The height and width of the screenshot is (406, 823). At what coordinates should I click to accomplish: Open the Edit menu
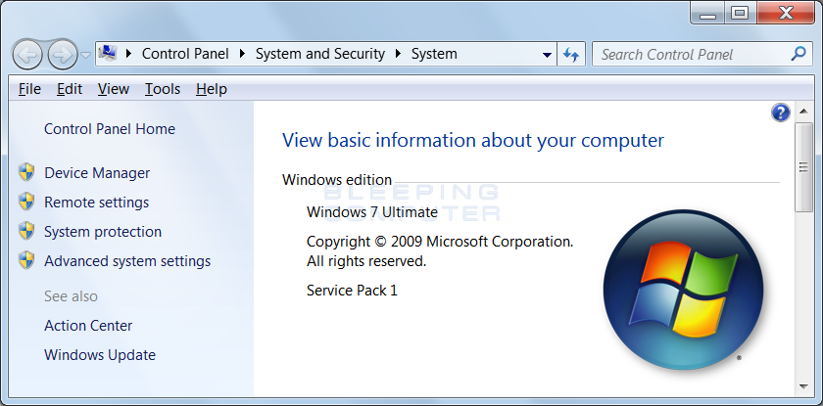point(70,89)
